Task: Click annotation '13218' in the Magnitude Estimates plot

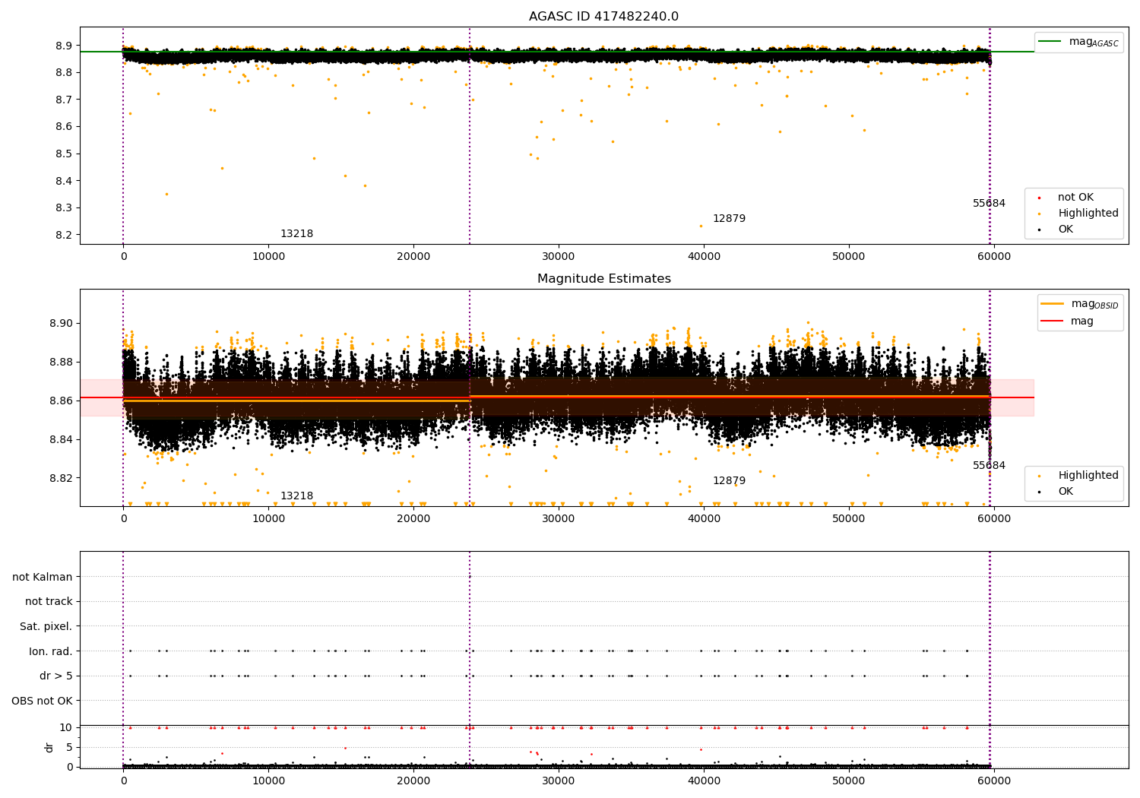Action: (296, 496)
